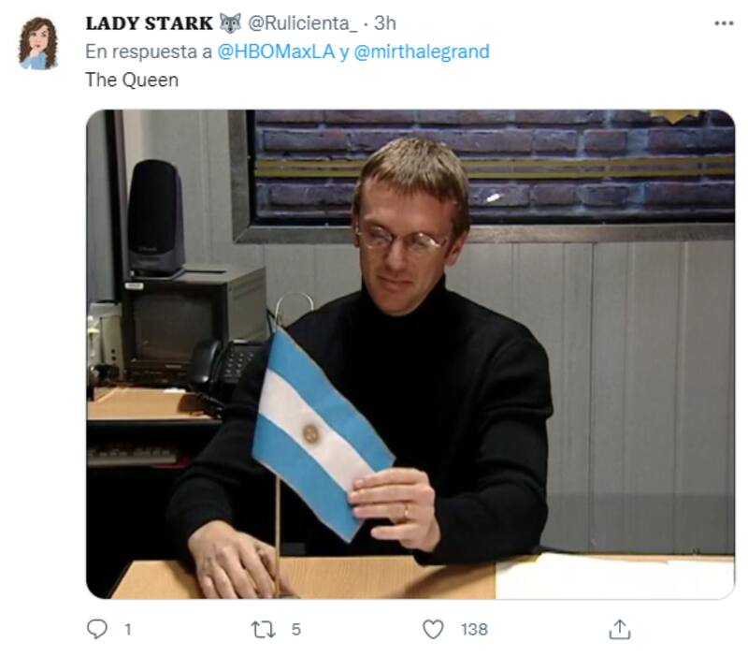The width and height of the screenshot is (748, 657).
Task: Open the 3h timestamp link
Action: 384,22
